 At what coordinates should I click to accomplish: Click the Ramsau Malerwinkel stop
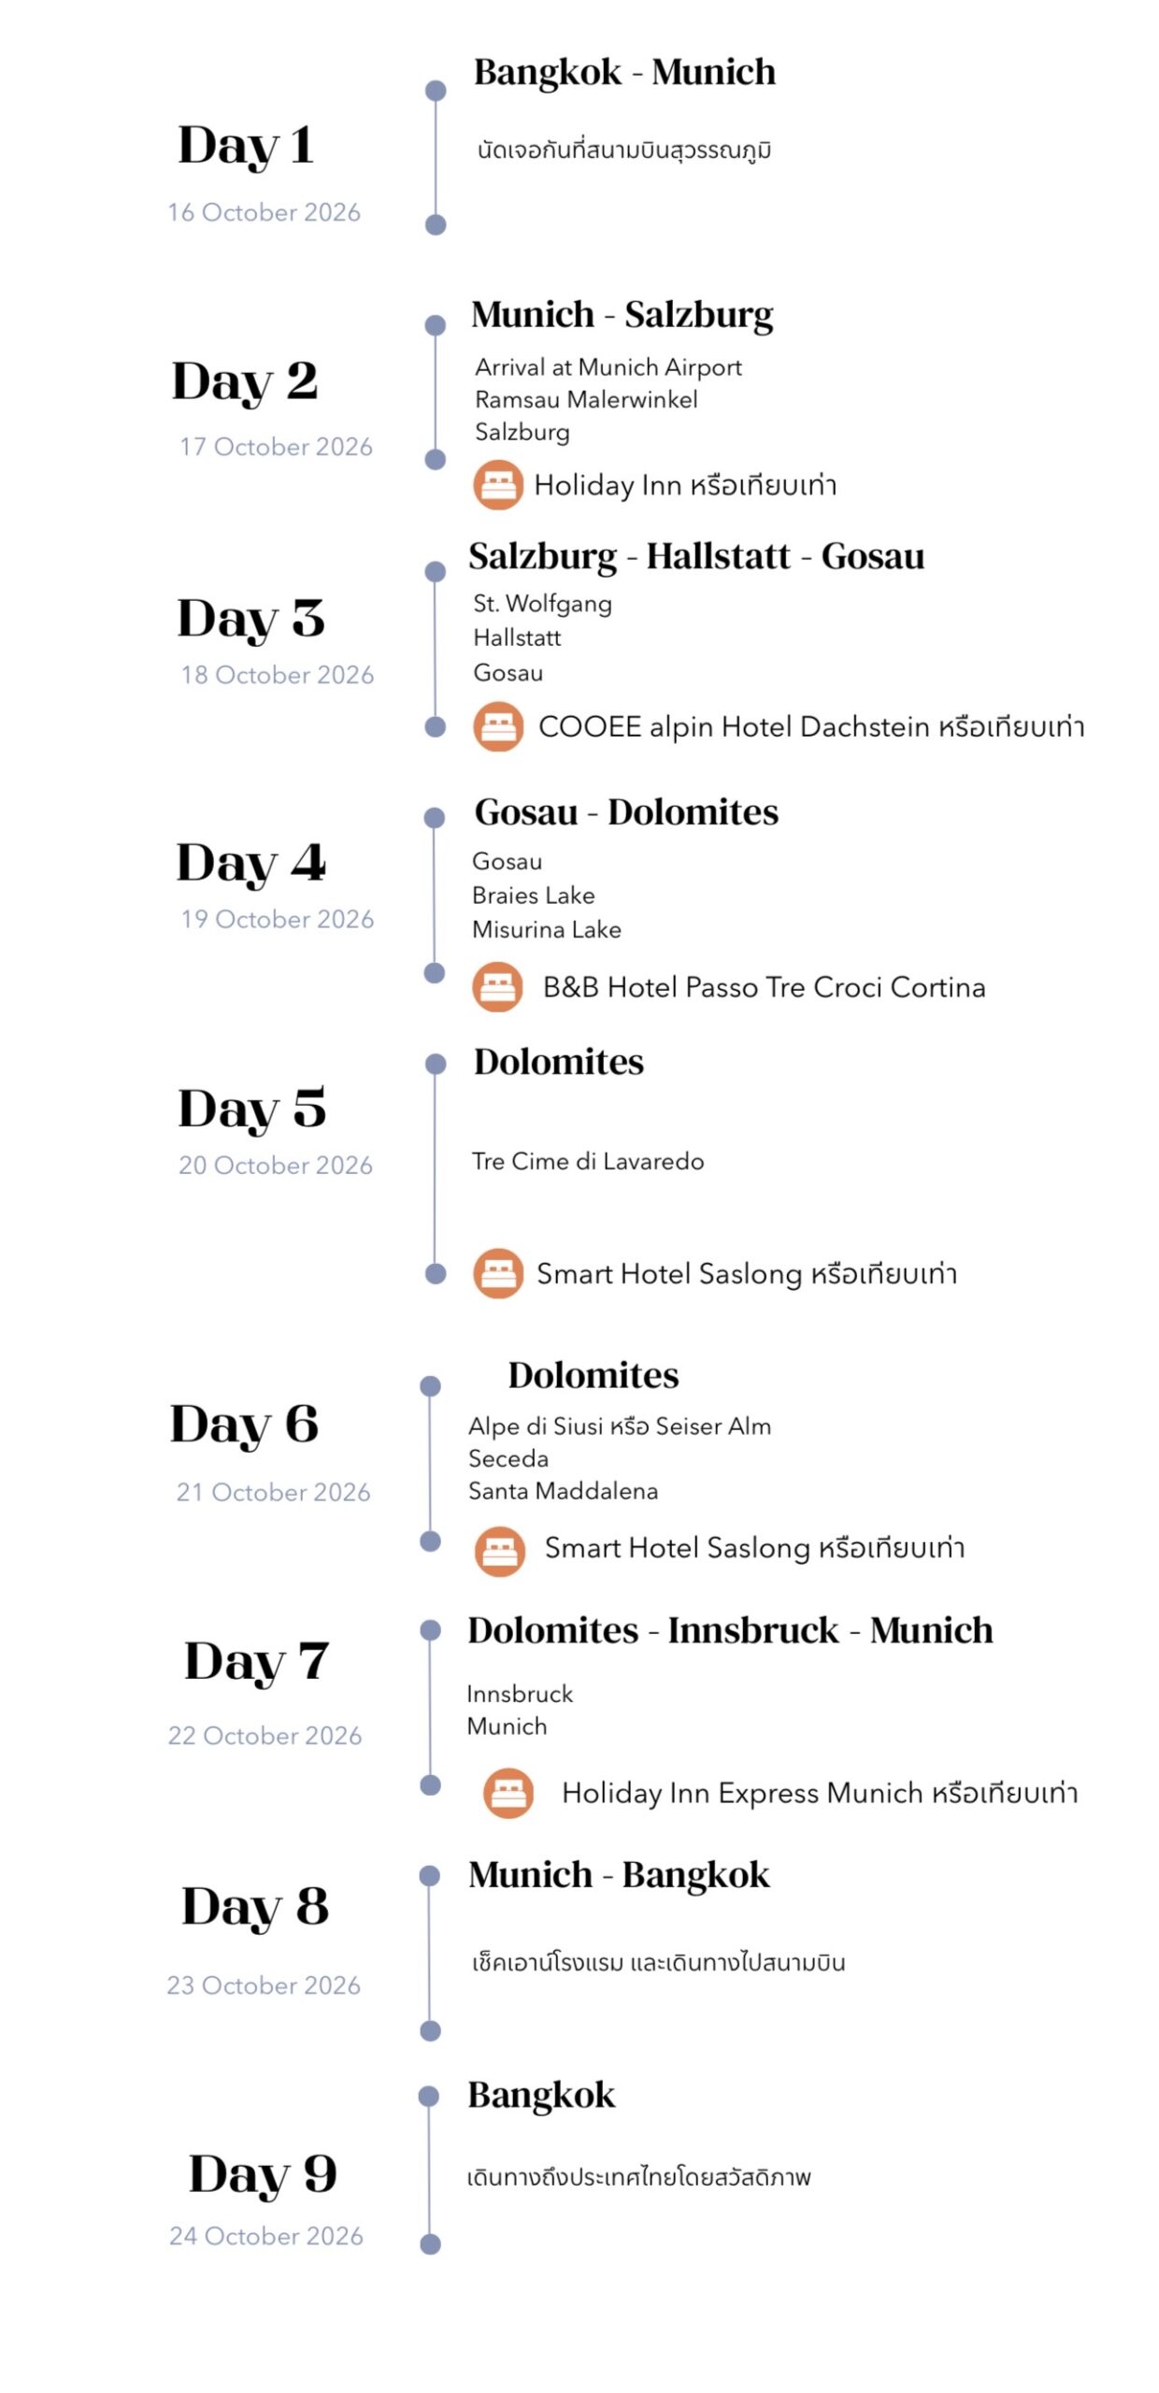586,399
